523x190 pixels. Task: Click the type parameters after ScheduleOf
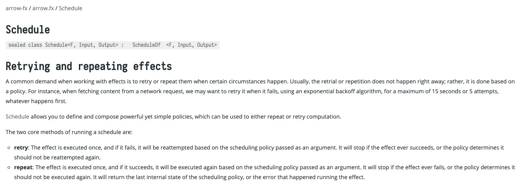coord(191,45)
